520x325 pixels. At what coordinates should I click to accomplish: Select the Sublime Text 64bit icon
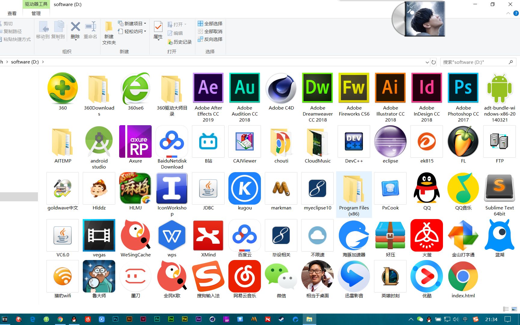click(500, 188)
